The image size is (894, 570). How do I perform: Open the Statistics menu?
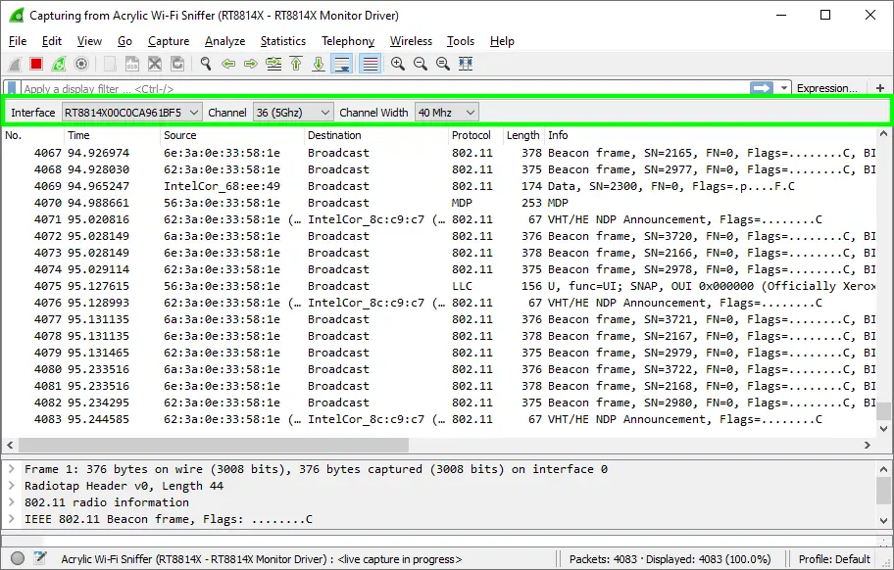pos(282,41)
